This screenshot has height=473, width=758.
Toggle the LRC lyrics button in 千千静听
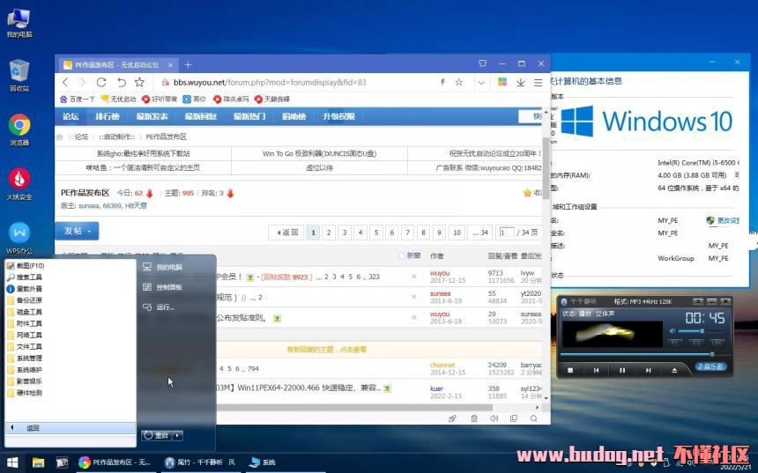717,342
